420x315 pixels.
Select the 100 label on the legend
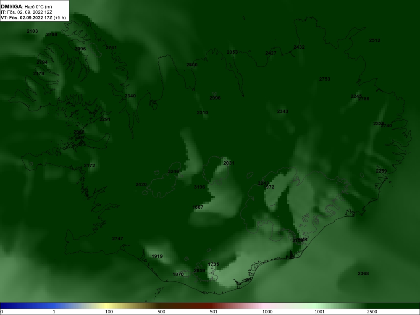point(109,312)
